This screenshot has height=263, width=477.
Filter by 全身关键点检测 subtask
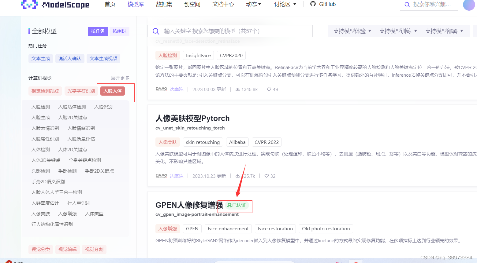[x=85, y=160]
